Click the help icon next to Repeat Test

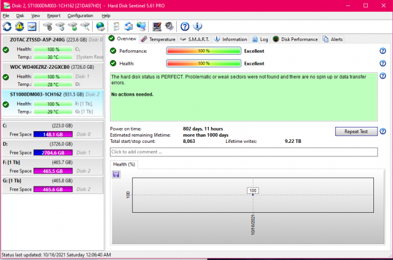pos(383,131)
